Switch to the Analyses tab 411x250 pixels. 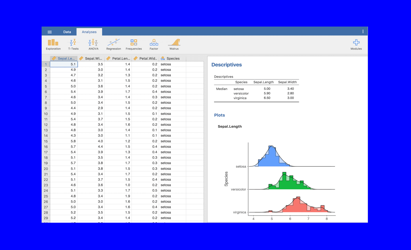89,32
